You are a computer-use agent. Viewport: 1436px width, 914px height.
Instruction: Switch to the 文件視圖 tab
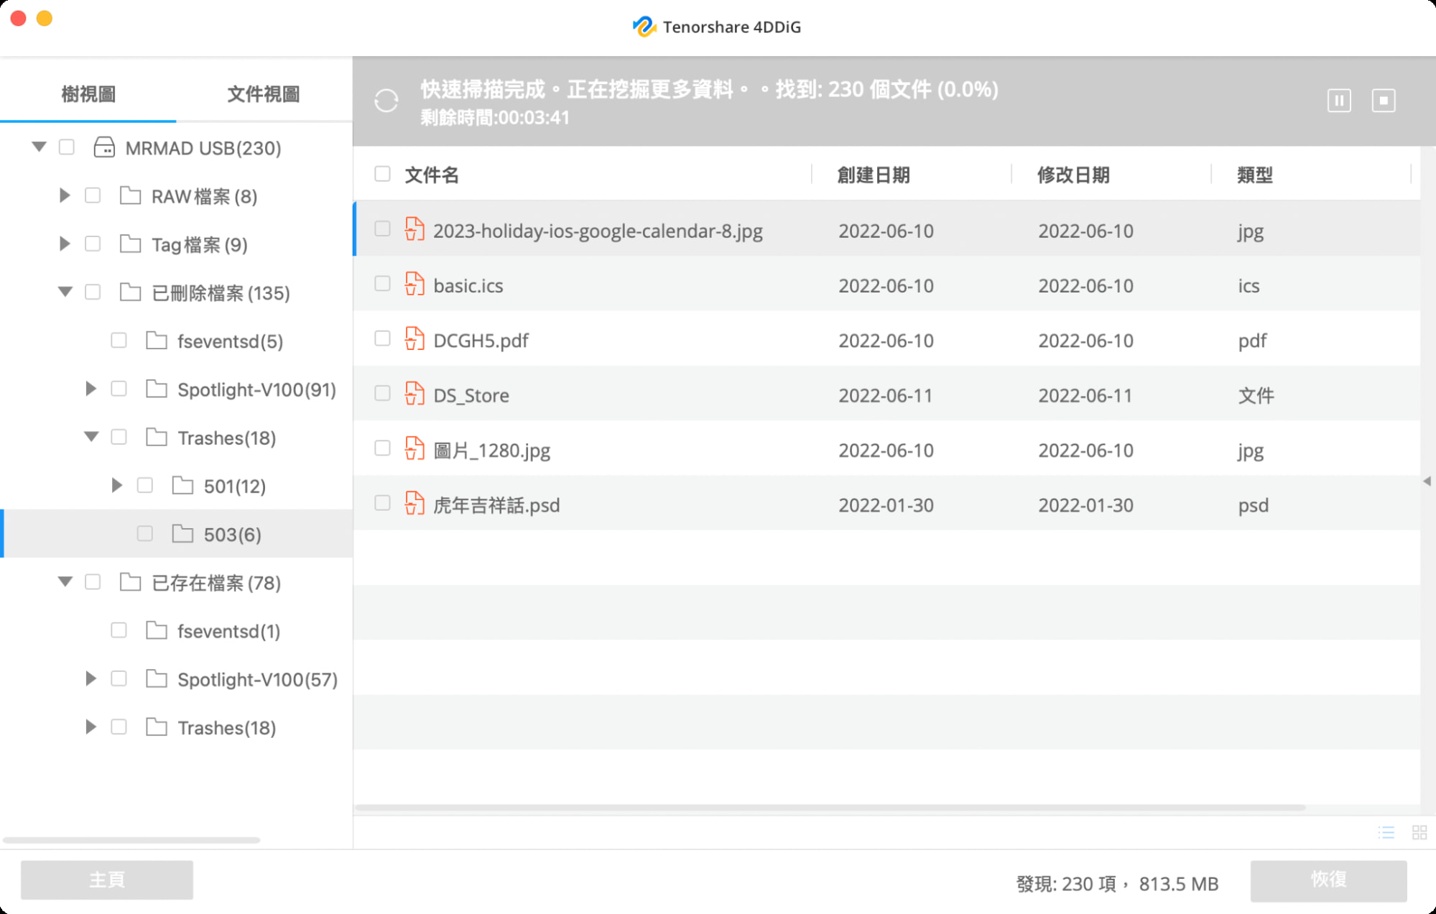pos(263,93)
